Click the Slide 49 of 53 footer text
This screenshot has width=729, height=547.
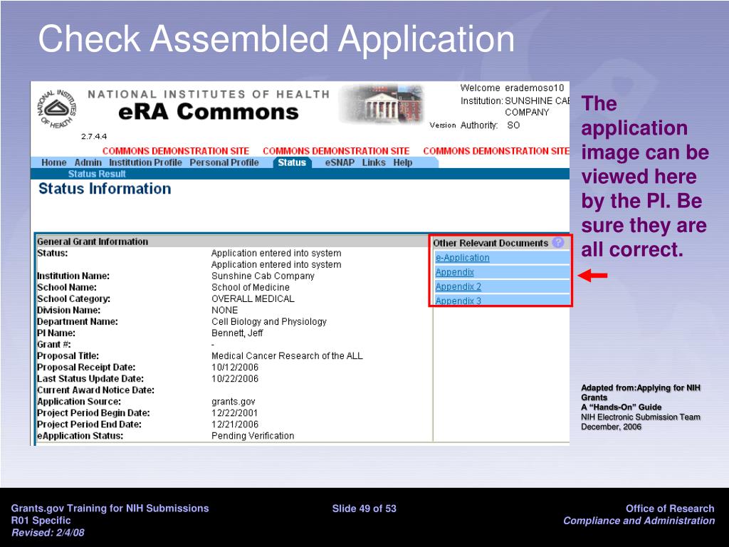364,509
